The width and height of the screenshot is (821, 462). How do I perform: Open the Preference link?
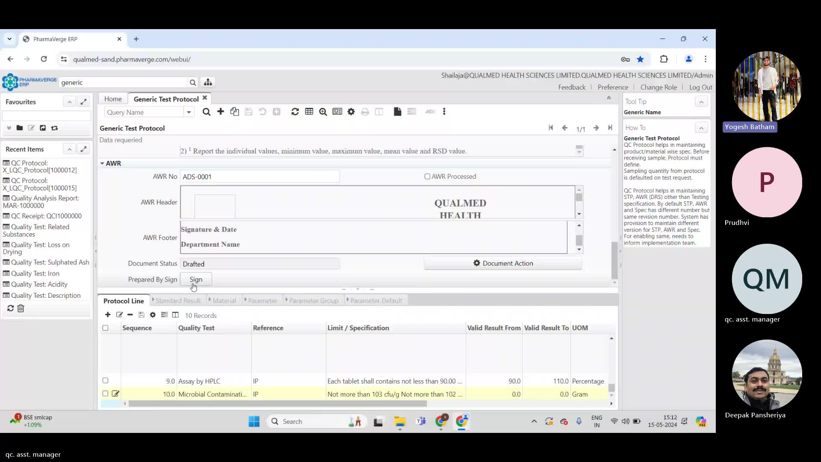613,87
